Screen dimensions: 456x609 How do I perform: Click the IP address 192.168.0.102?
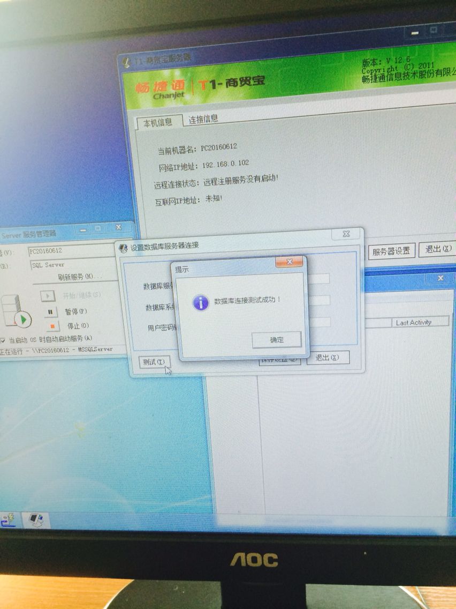(225, 164)
